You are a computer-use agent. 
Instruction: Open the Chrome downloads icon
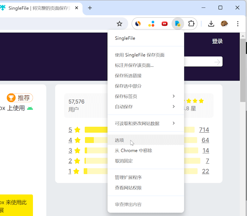pos(211,24)
